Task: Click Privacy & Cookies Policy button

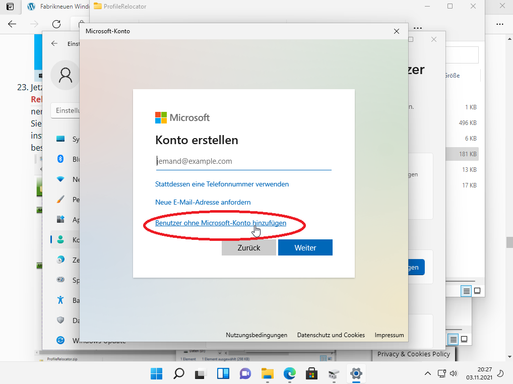Action: [414, 354]
